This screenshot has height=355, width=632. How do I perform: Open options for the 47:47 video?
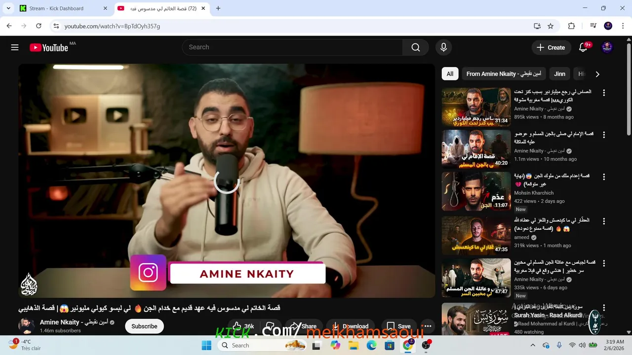tap(603, 263)
